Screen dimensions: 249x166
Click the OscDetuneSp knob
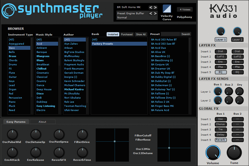(x=36, y=135)
